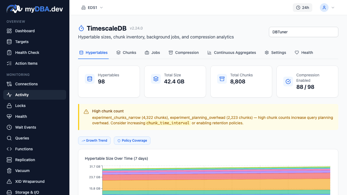Viewport: 347px width, 195px height.
Task: Open the user account menu
Action: click(x=327, y=8)
